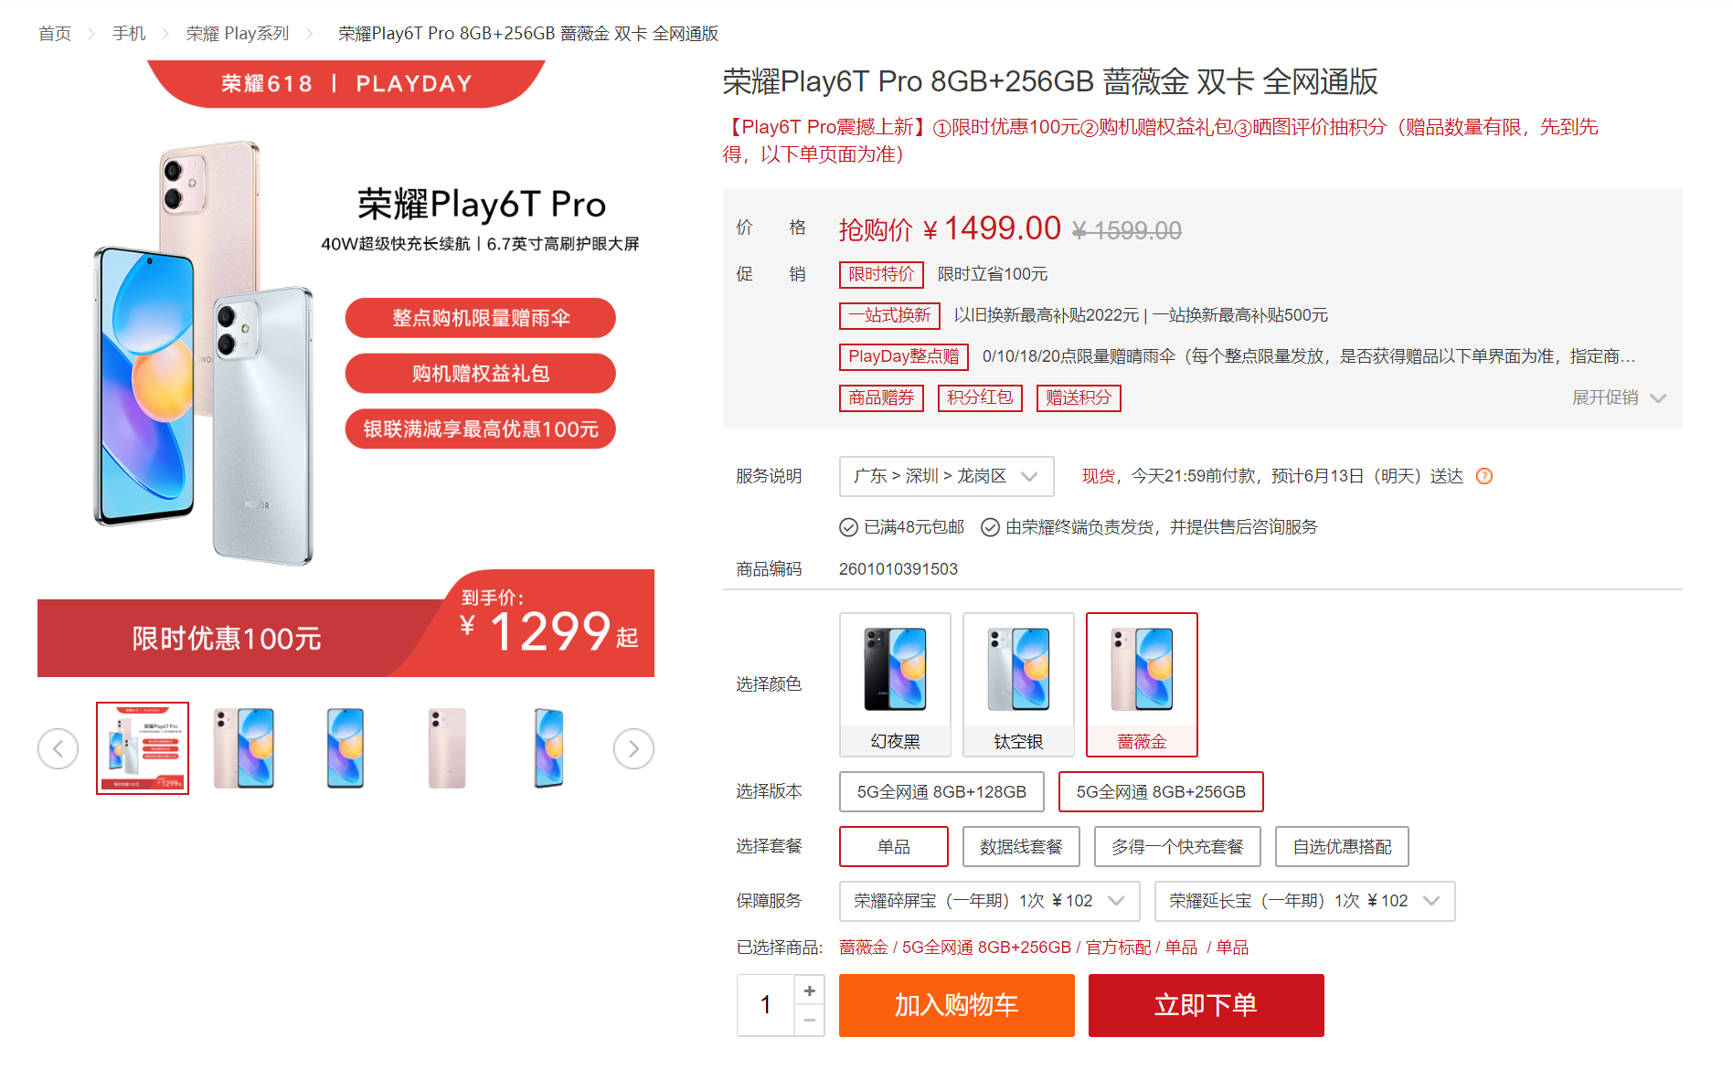Screen dimensions: 1733x1080
Task: Click the previous thumbnail arrow
Action: (58, 749)
